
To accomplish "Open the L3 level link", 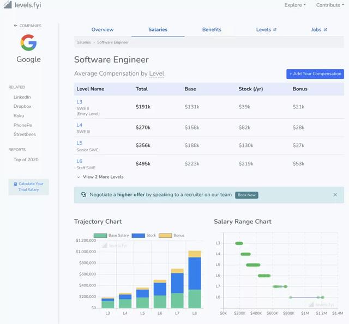I will 79,102.
